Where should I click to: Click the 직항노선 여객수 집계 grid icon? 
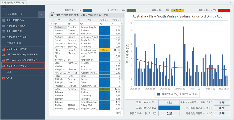[4, 37]
